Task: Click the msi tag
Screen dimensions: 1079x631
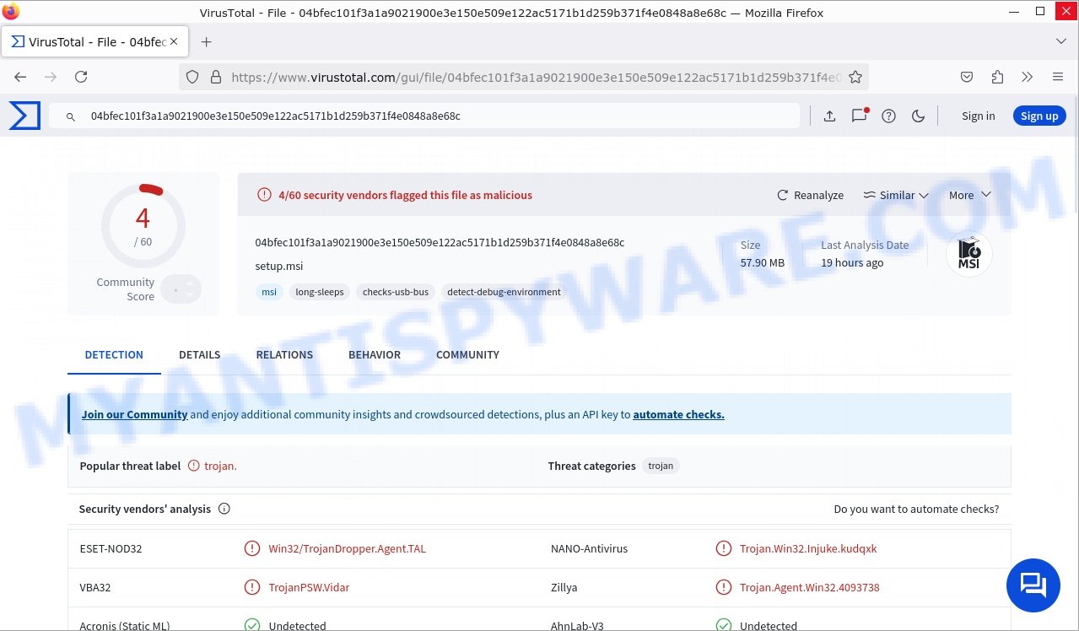Action: click(269, 292)
